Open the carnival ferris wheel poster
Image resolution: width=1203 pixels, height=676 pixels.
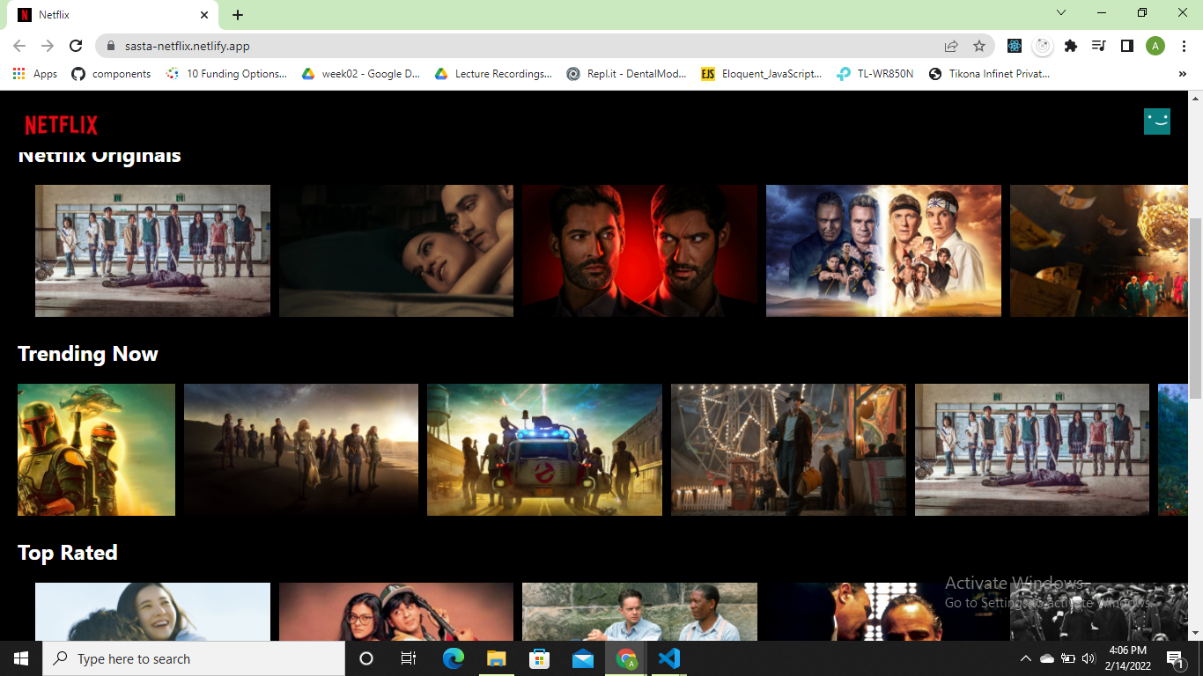click(x=788, y=450)
